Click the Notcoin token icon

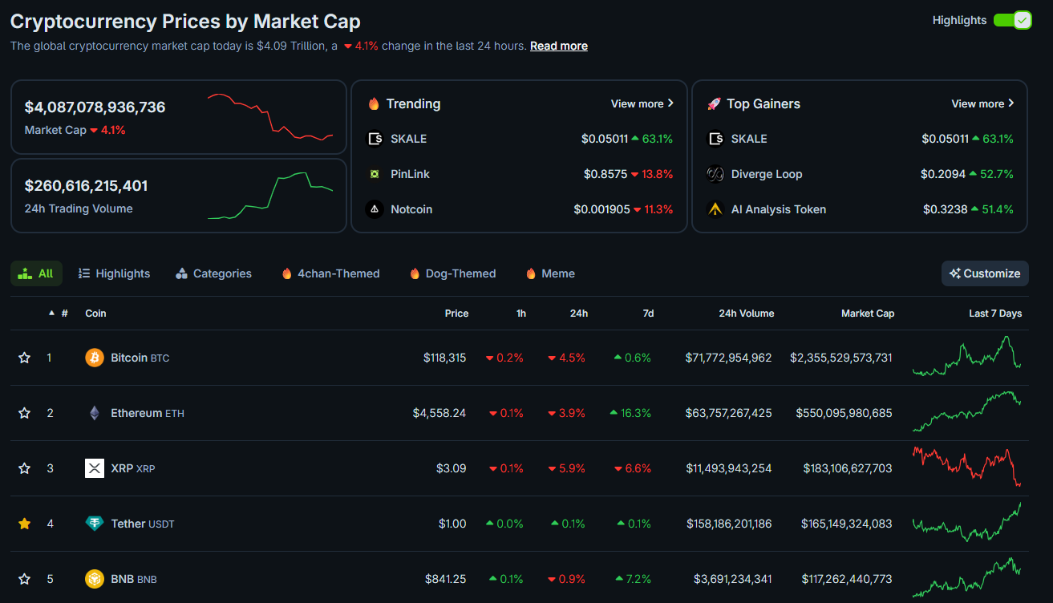point(375,209)
